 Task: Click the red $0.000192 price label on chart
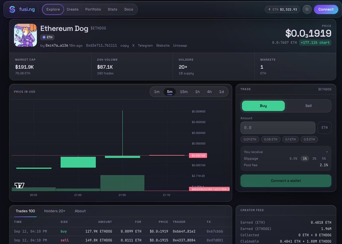pyautogui.click(x=198, y=155)
